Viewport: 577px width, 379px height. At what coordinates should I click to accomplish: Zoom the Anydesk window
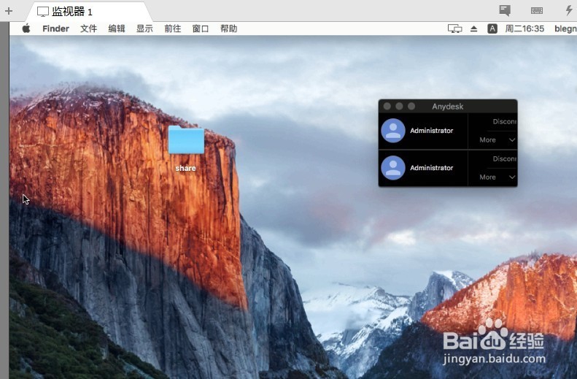coord(411,107)
